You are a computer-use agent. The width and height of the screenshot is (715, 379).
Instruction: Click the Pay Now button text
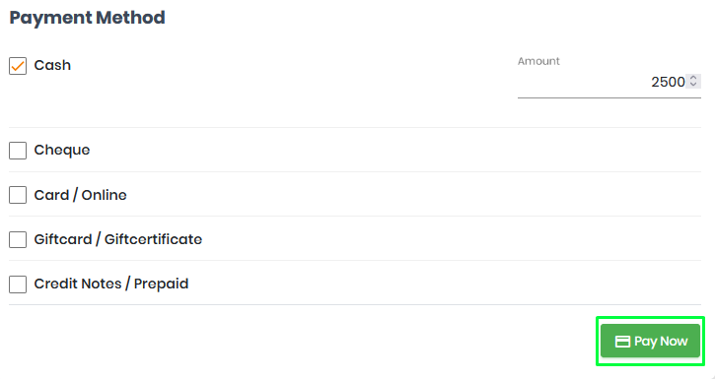[661, 342]
